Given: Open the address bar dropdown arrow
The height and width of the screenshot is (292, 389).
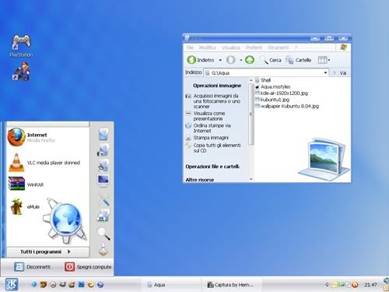Looking at the screenshot, I should [x=325, y=72].
